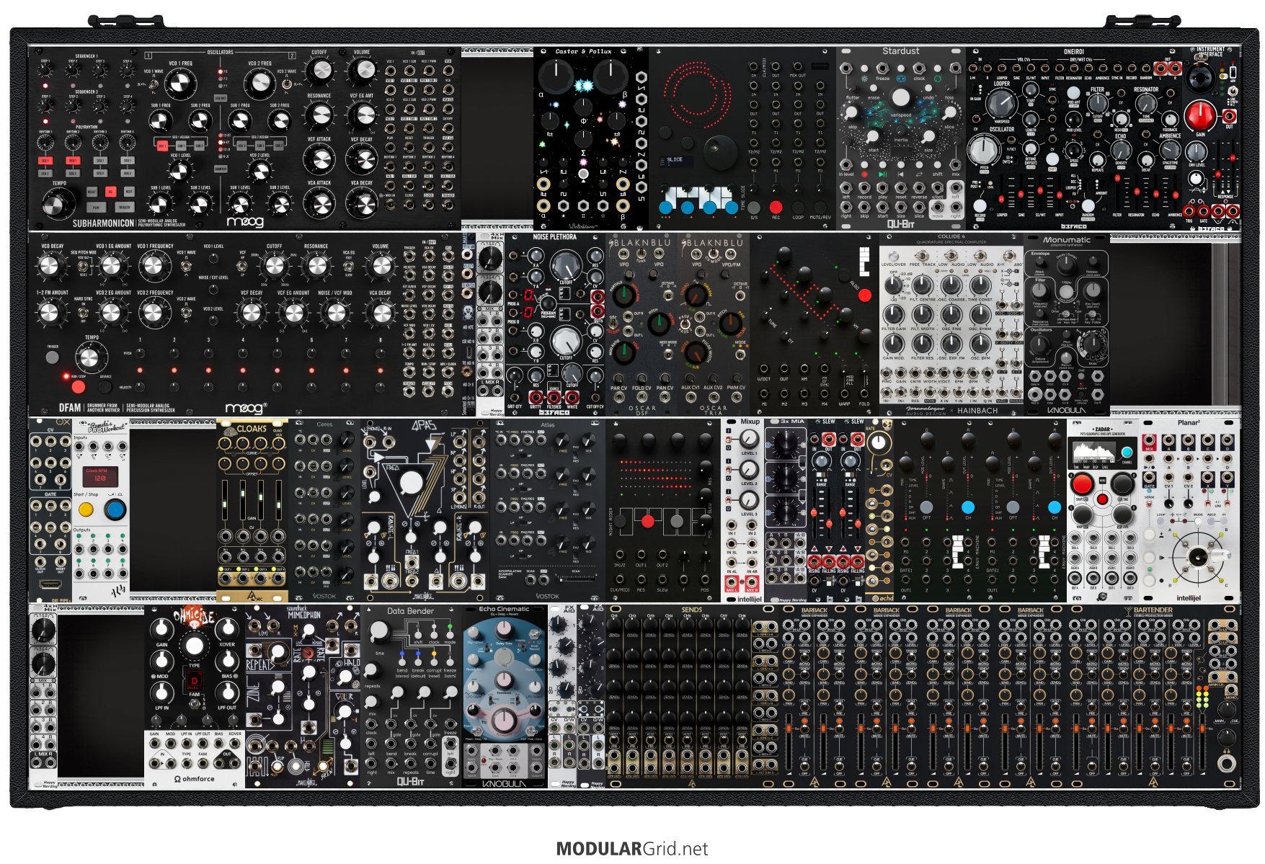1265x864 pixels.
Task: Click the HDMI port on OXI Pipe module
Action: point(50,584)
